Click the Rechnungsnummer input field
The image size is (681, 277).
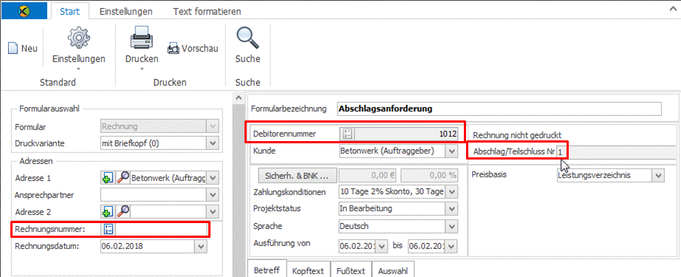161,229
